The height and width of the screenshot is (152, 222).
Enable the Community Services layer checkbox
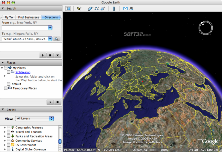9,141
